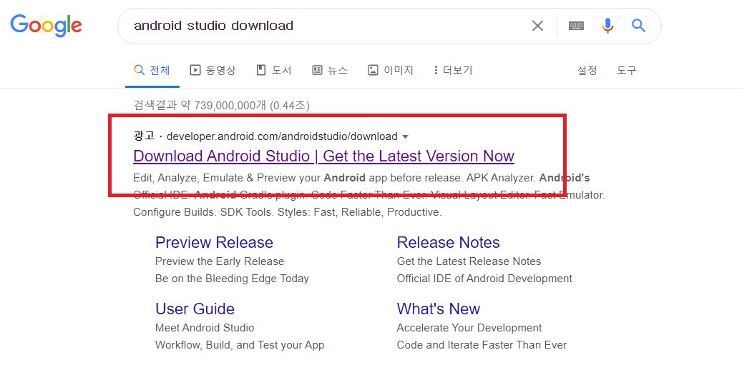Click the search field text
The height and width of the screenshot is (375, 742).
click(x=213, y=26)
